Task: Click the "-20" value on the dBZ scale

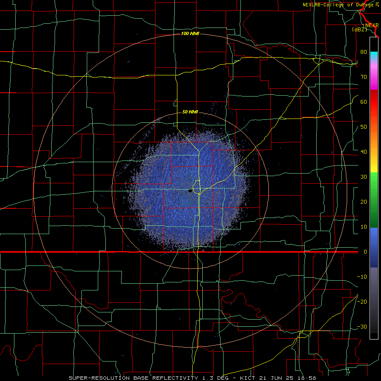Action: click(362, 302)
